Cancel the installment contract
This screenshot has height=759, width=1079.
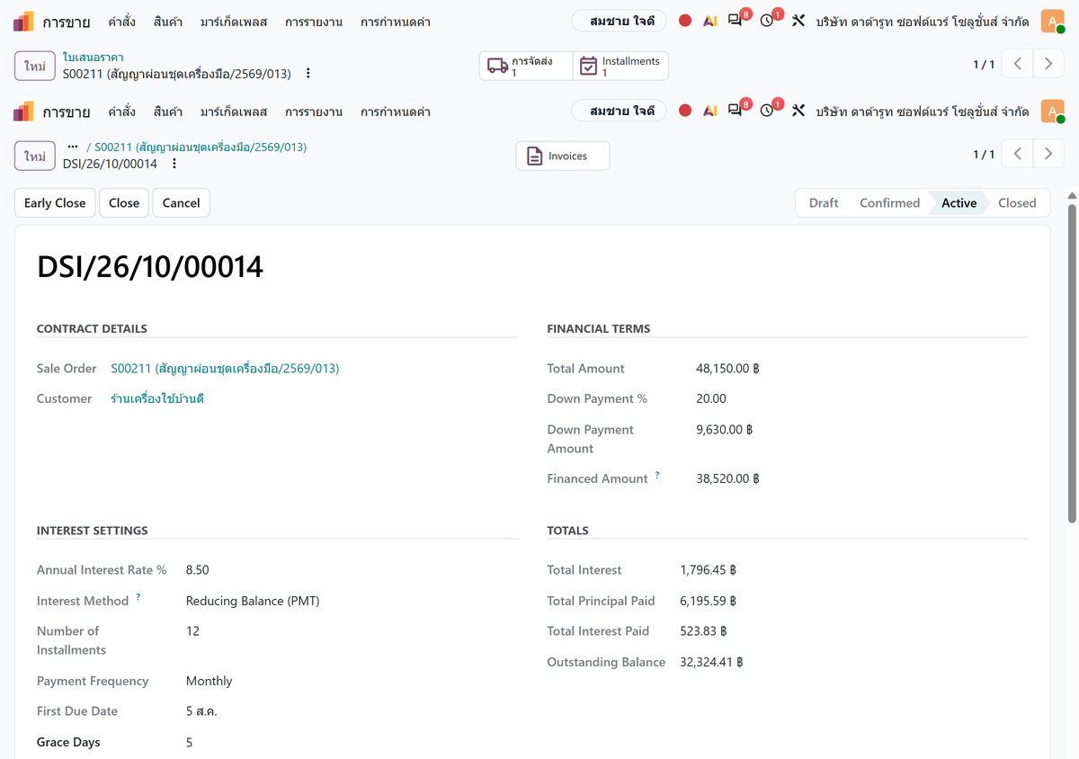pos(181,203)
